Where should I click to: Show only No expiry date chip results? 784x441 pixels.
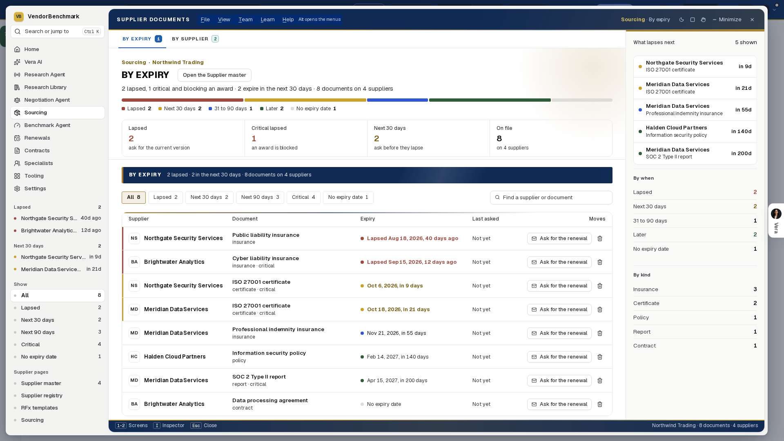[348, 198]
